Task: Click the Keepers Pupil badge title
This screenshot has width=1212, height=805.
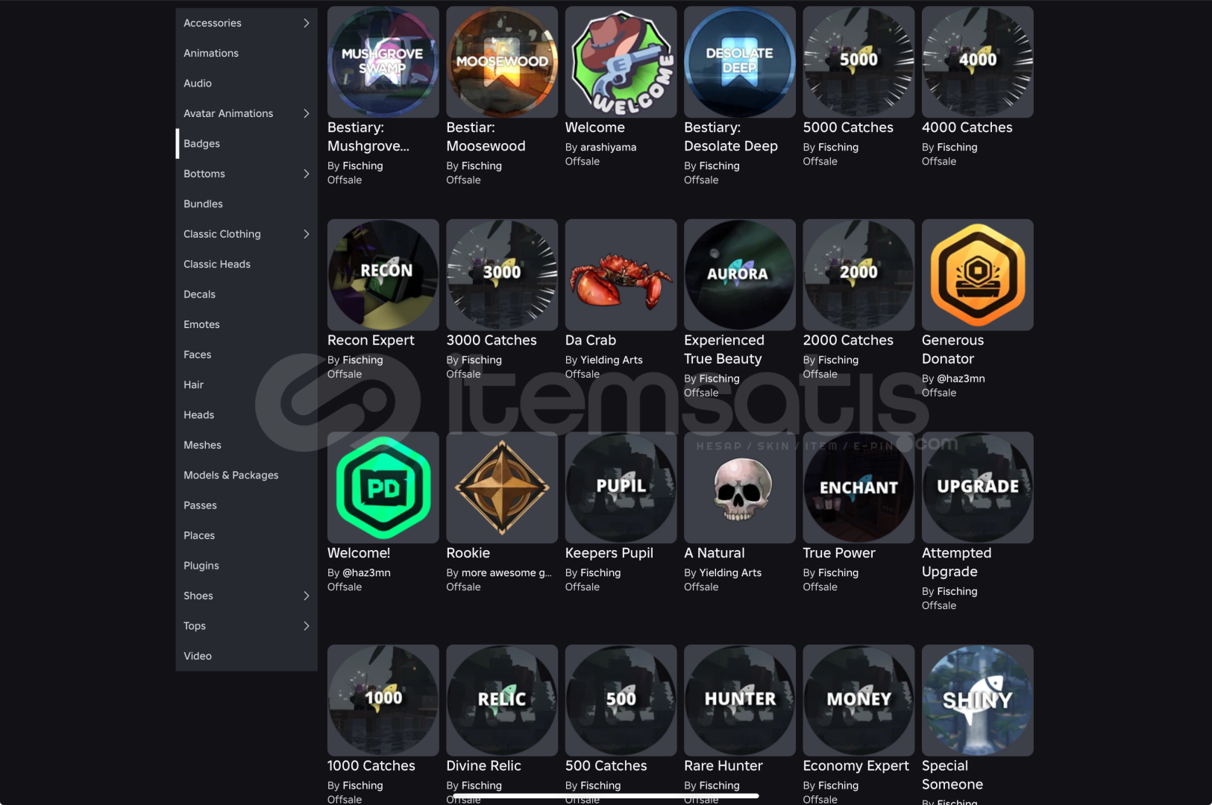Action: pos(609,553)
